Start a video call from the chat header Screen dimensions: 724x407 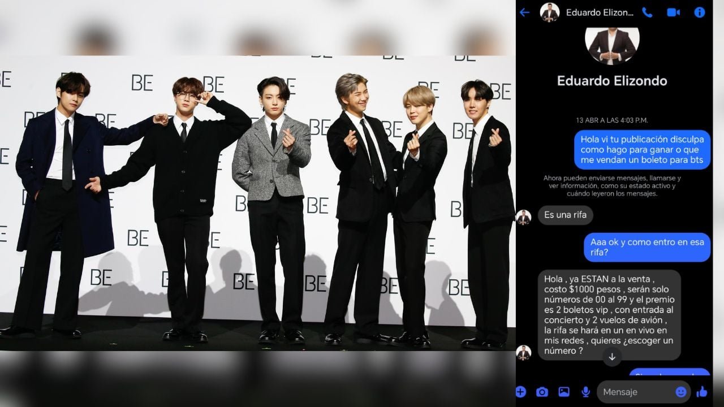673,12
